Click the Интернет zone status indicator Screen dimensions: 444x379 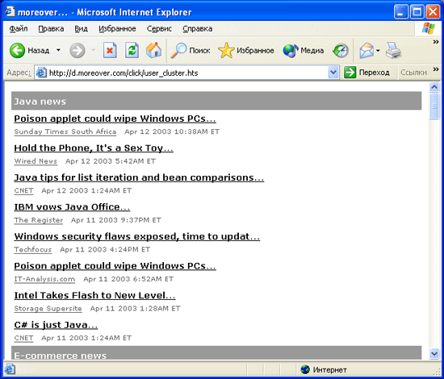click(x=324, y=369)
